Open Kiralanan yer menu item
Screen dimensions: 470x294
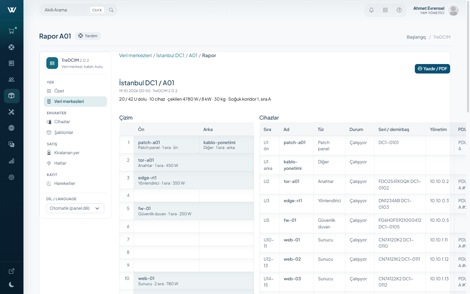coord(75,153)
